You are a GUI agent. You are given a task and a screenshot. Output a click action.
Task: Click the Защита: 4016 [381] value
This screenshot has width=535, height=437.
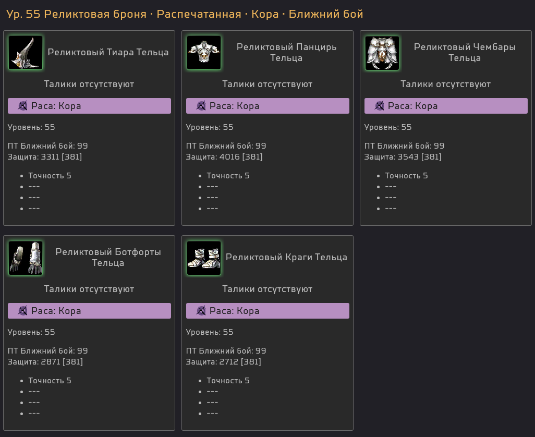[224, 157]
